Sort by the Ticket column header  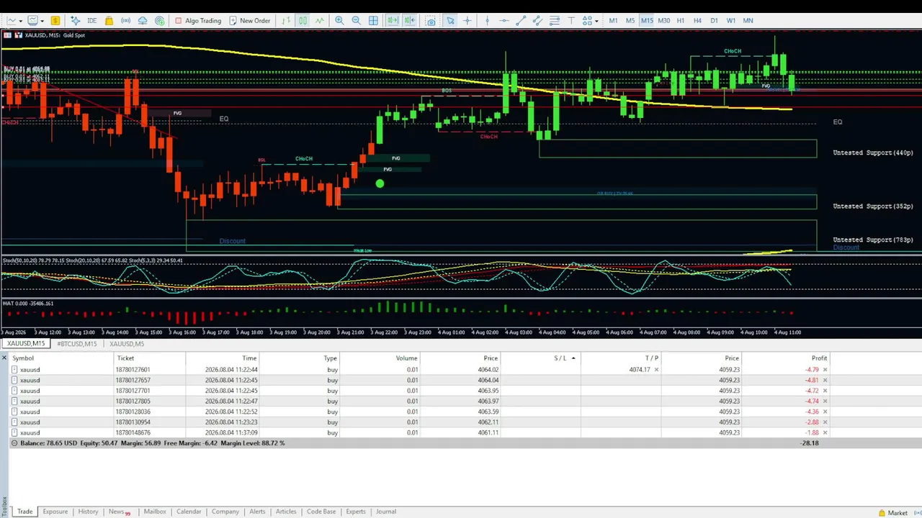pos(149,358)
